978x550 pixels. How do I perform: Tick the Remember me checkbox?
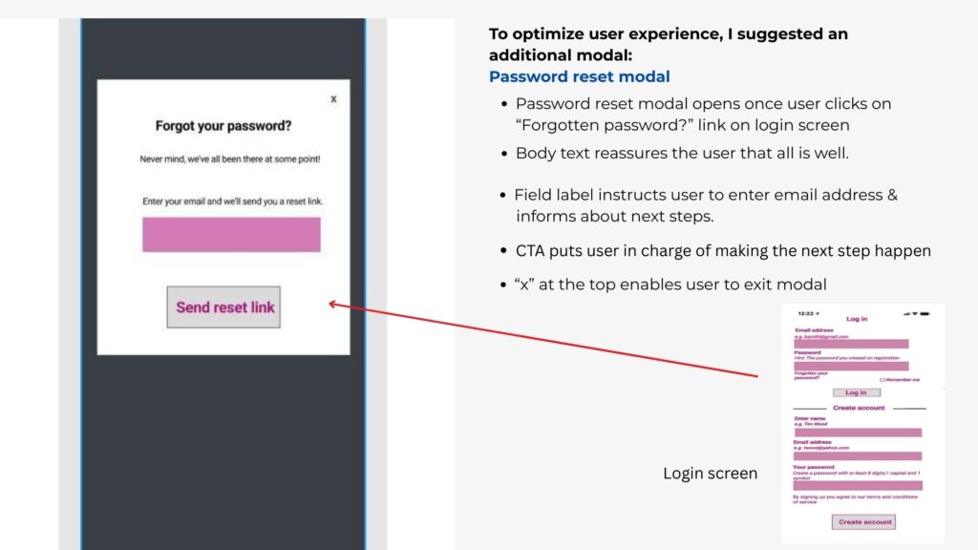882,380
